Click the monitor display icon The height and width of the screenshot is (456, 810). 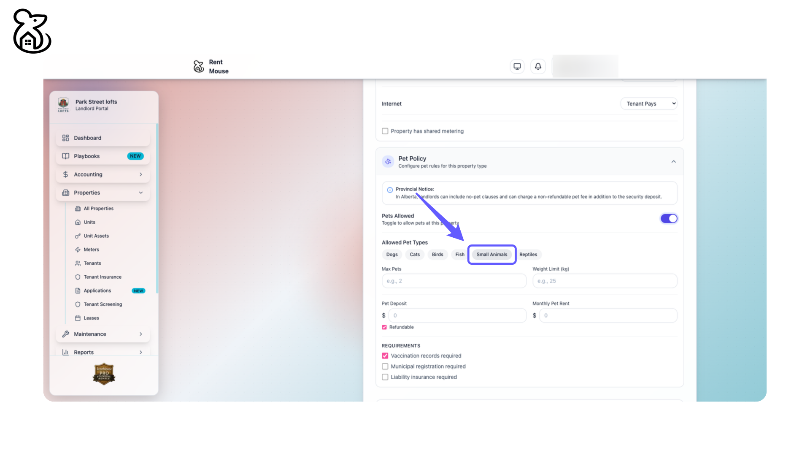click(x=517, y=66)
